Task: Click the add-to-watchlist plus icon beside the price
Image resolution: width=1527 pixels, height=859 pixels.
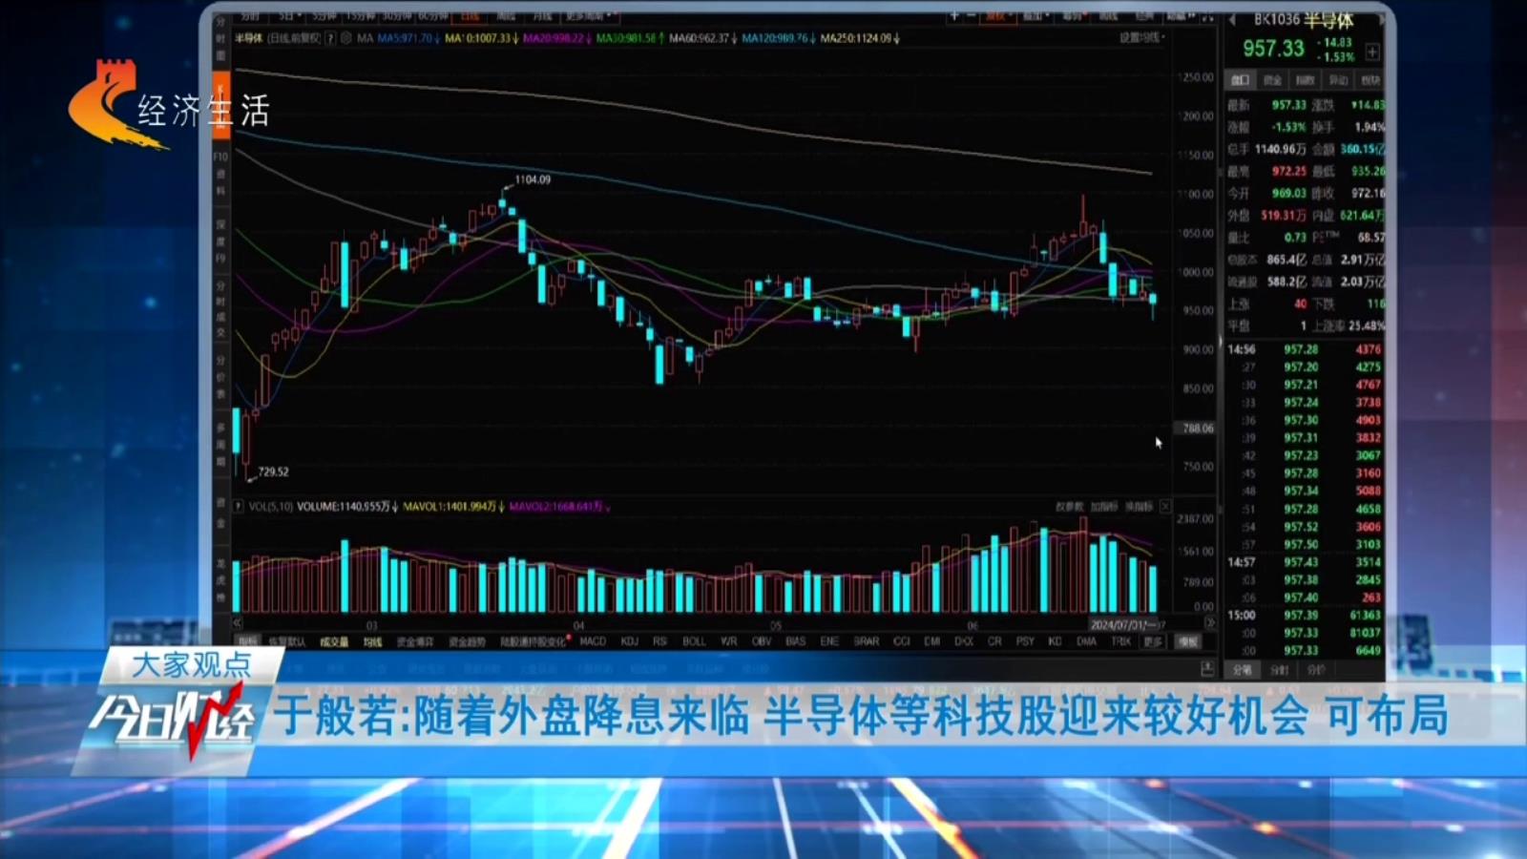Action: coord(1372,52)
